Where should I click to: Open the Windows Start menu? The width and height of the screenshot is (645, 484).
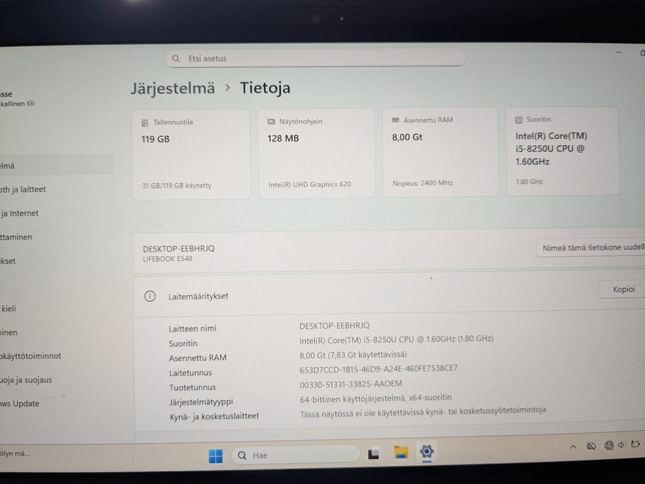click(x=216, y=456)
